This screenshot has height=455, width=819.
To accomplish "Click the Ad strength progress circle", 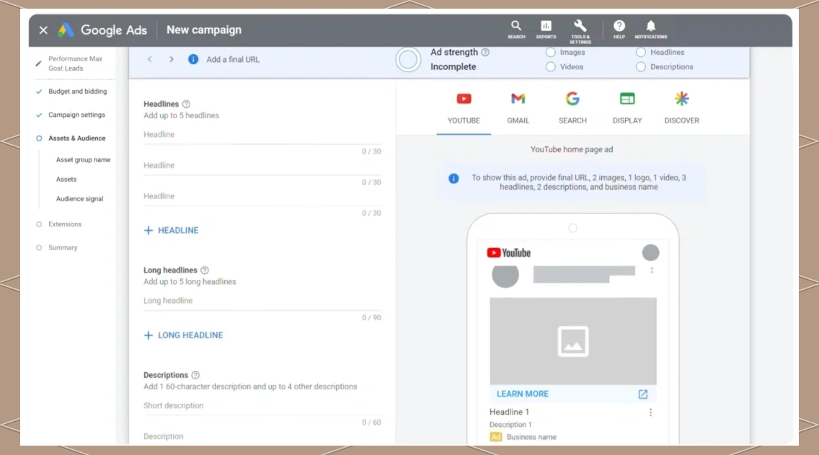I will pyautogui.click(x=408, y=60).
